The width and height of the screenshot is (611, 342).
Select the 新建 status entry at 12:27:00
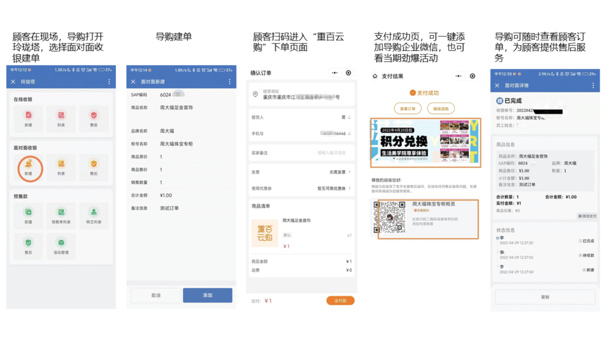point(545,270)
